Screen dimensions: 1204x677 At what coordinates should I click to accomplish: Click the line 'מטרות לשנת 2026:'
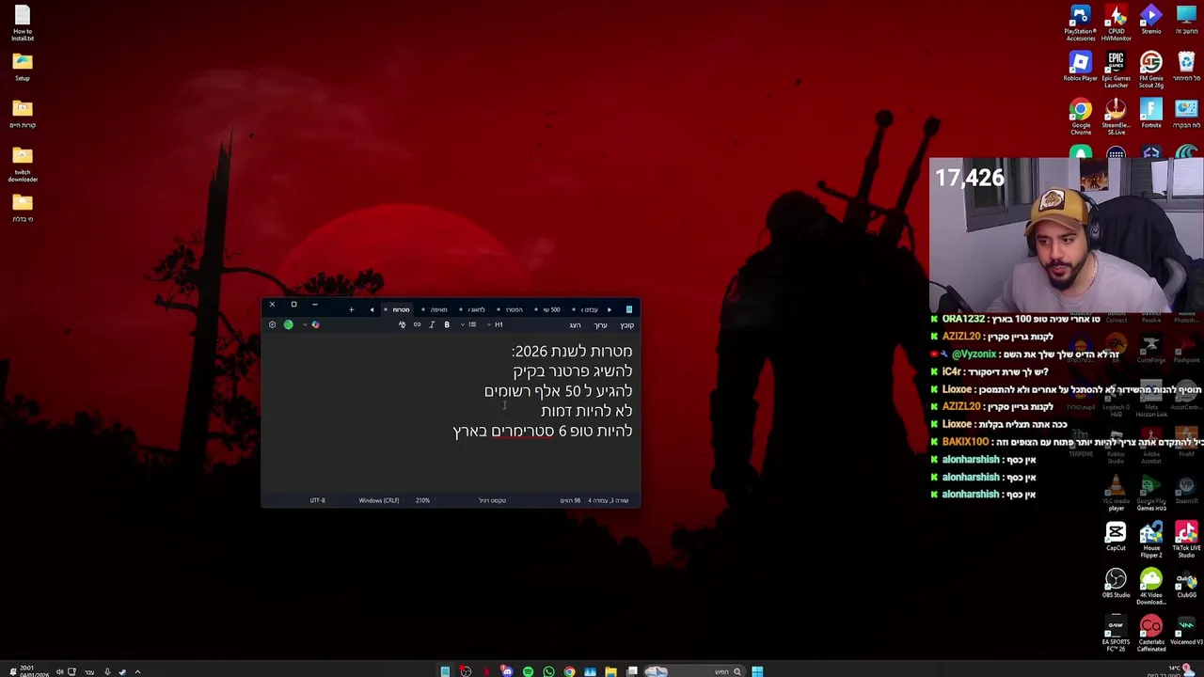[x=572, y=351]
